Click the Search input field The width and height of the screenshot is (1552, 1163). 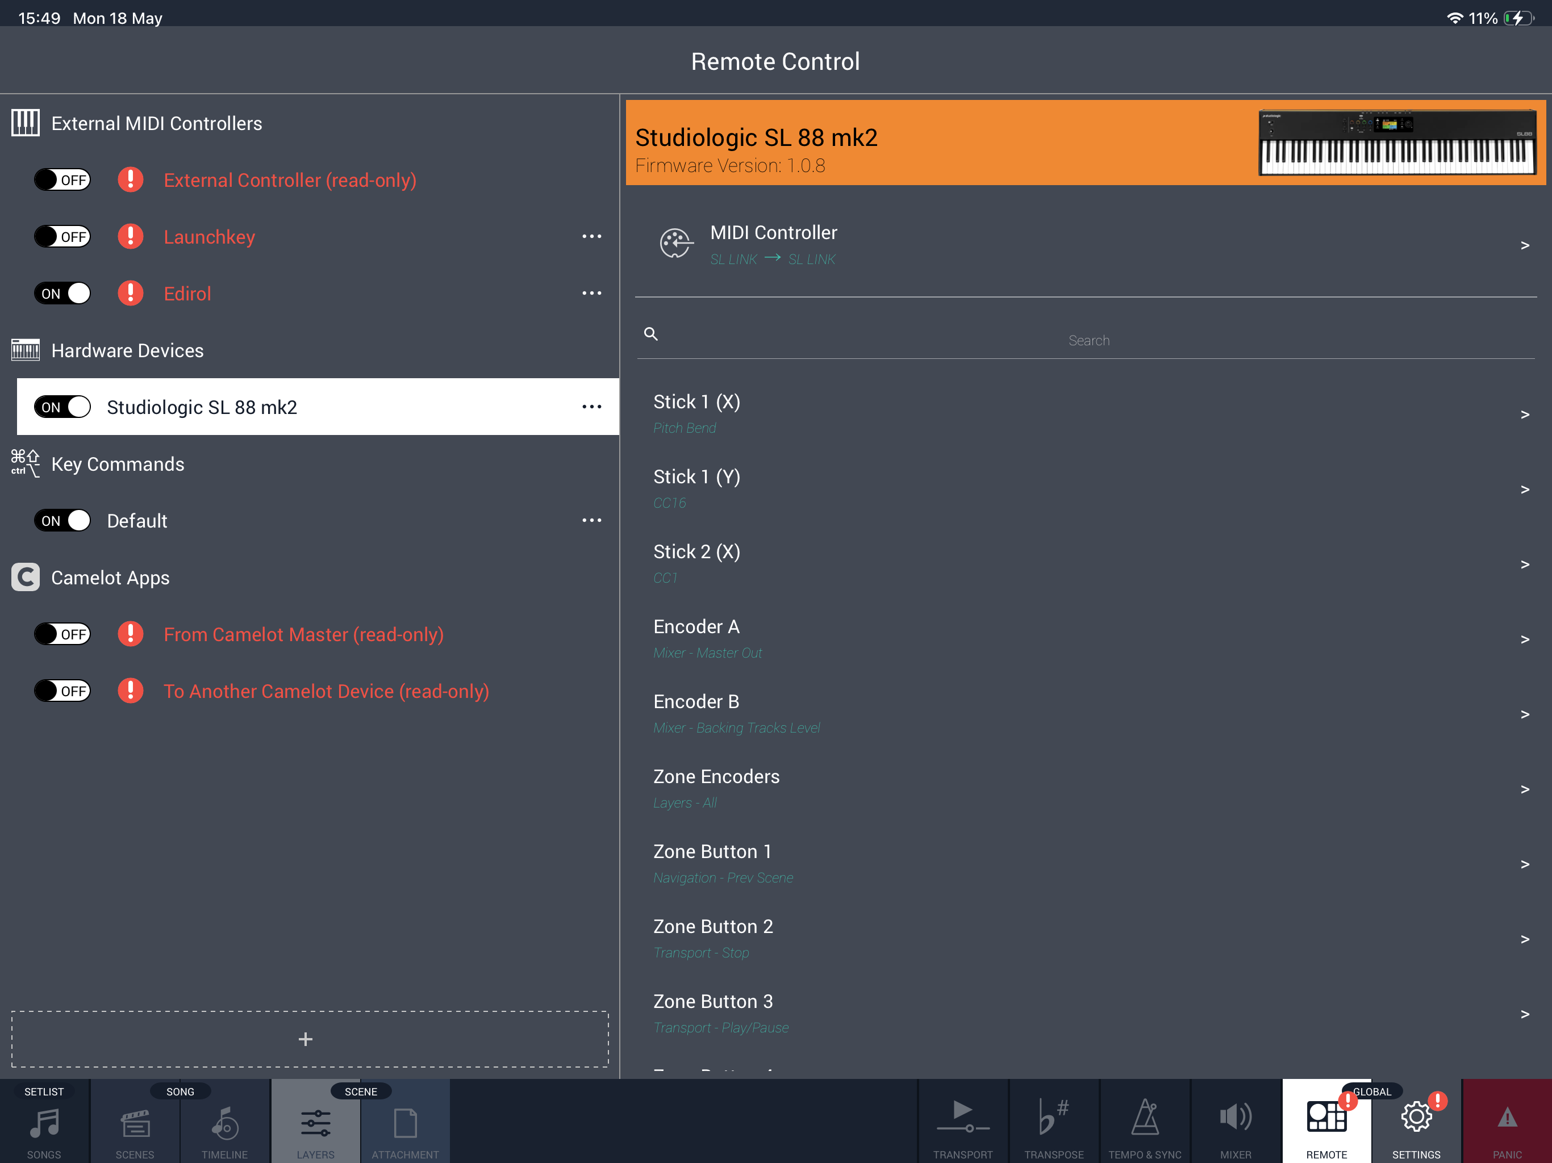click(x=1086, y=340)
